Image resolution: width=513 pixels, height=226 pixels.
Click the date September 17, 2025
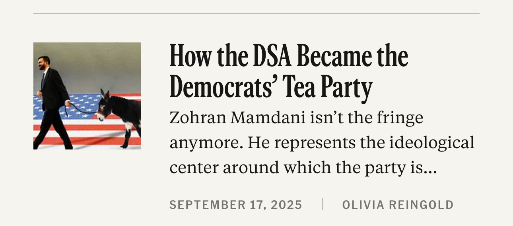[236, 205]
